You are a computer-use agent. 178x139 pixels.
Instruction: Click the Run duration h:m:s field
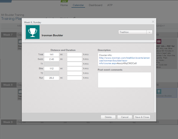pos(75,78)
